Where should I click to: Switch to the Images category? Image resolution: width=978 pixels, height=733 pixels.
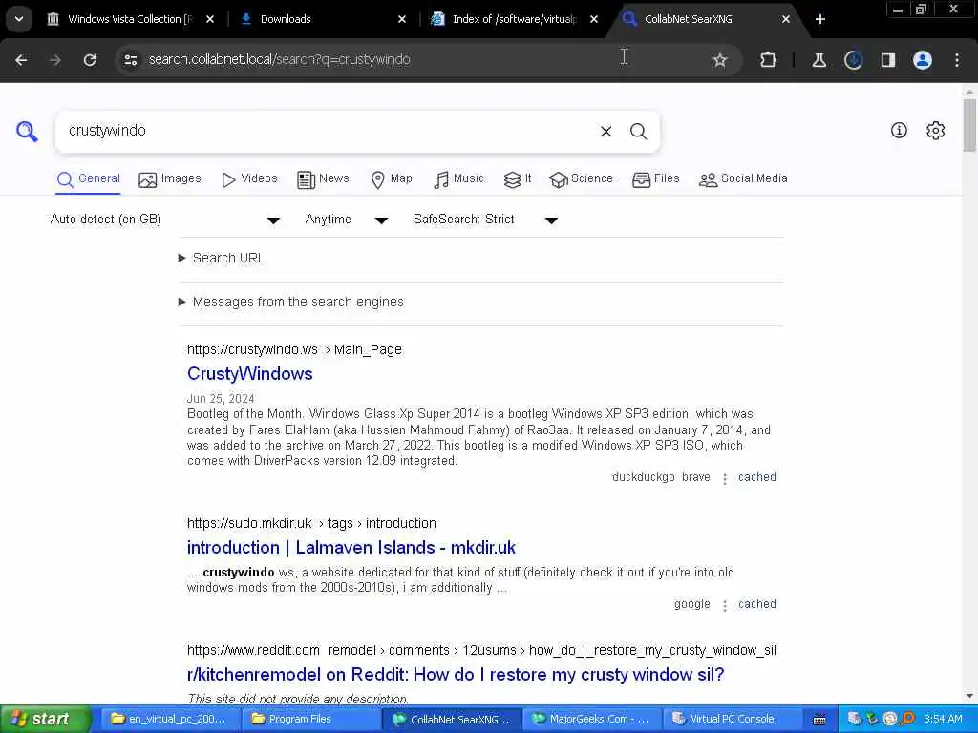click(170, 178)
